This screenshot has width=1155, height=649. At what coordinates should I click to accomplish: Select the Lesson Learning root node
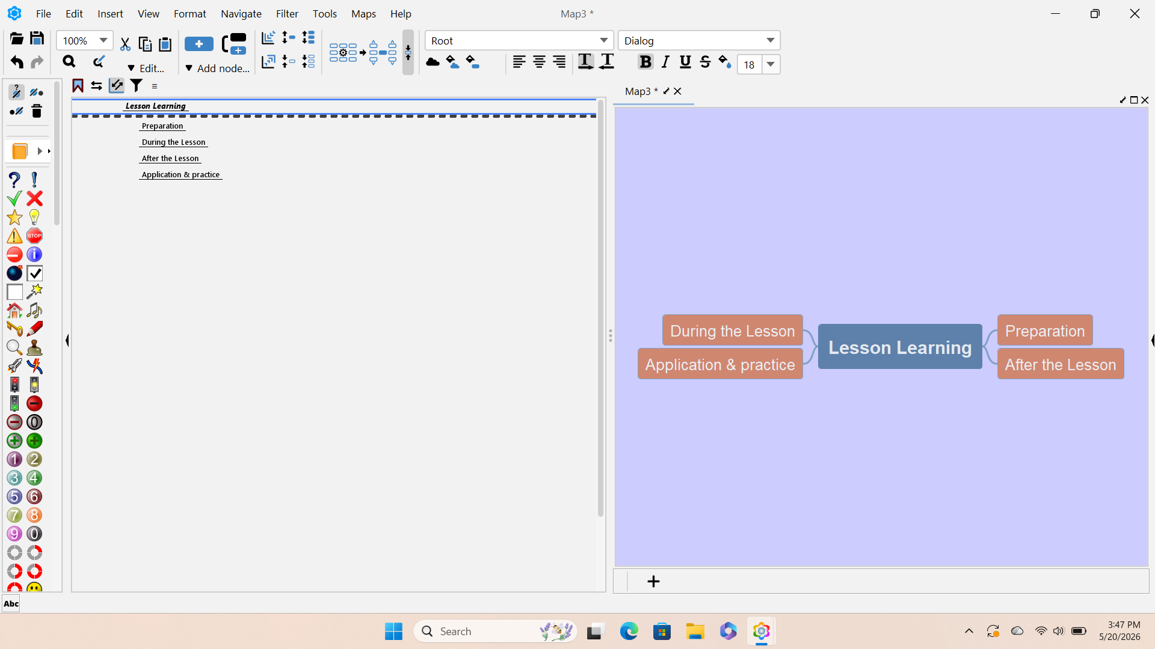[900, 347]
